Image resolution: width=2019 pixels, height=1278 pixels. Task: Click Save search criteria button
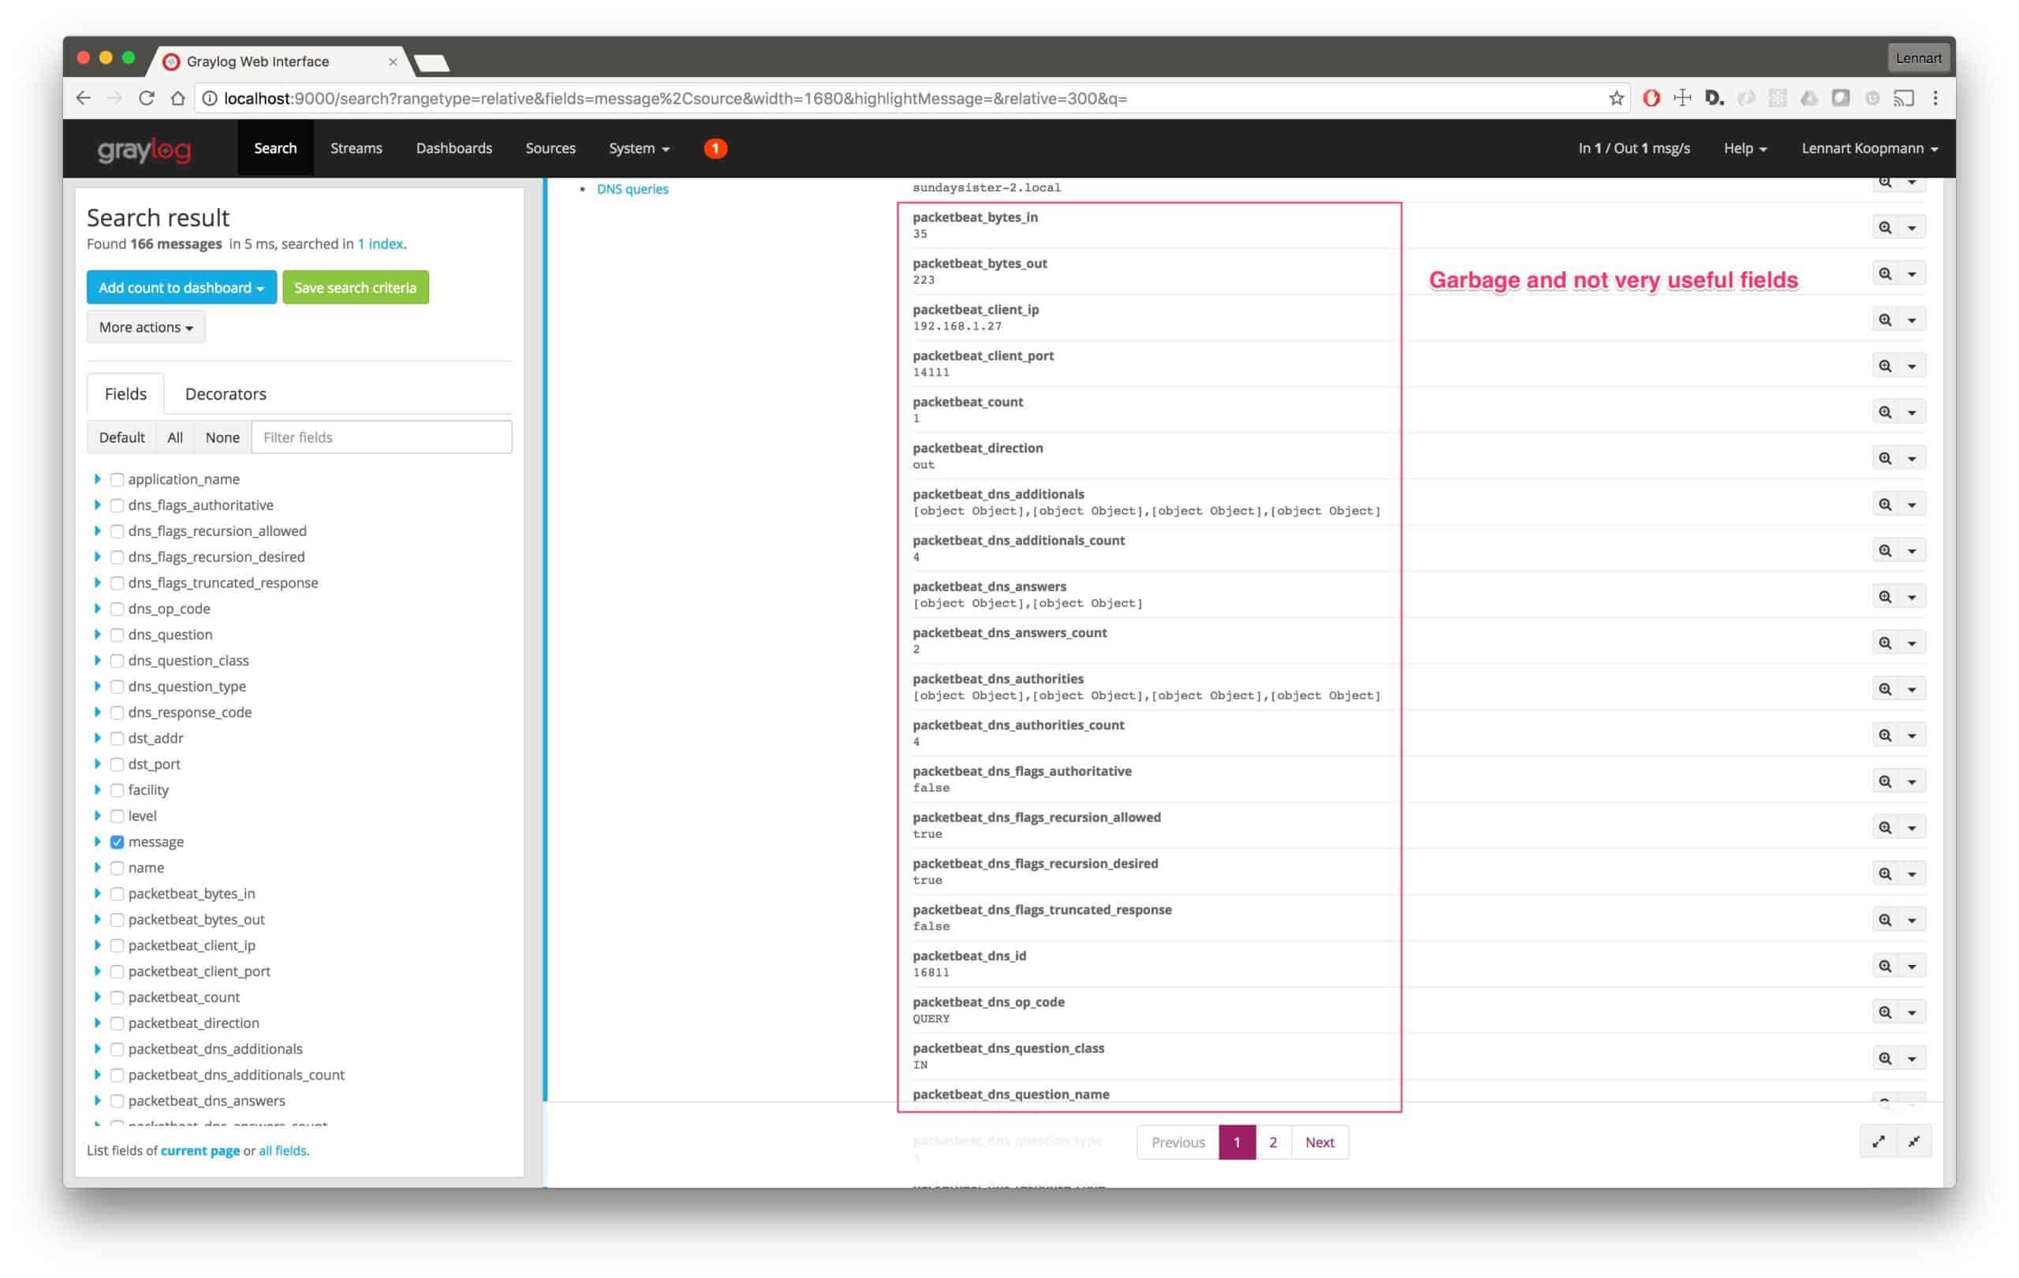pos(355,288)
